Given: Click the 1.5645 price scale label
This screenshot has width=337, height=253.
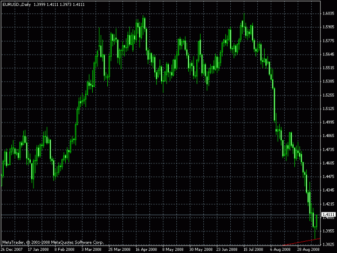Looking at the screenshot, I should (x=328, y=54).
